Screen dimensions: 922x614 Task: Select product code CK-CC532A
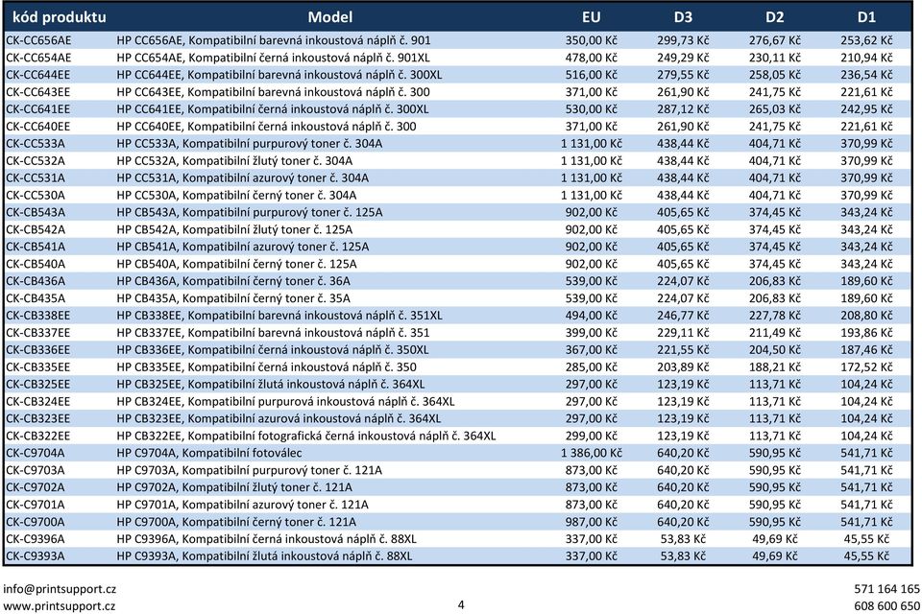[x=36, y=160]
